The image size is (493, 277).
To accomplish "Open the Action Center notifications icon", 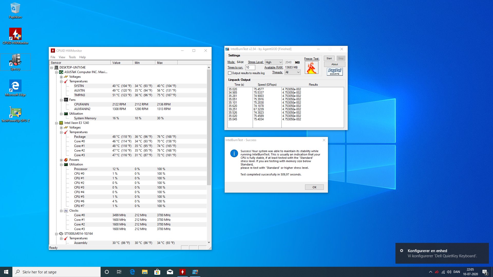I will [485, 272].
